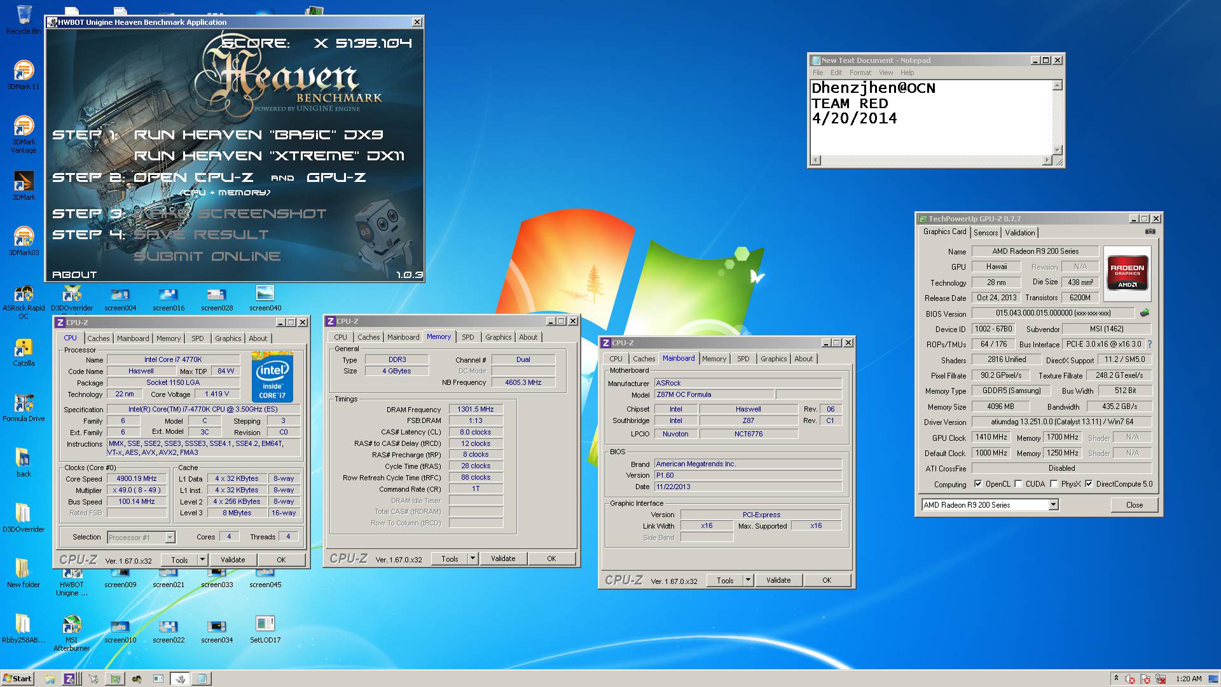Screen dimensions: 1221x687
Task: Select the 3DMark 11 desktop shortcut
Action: [24, 75]
